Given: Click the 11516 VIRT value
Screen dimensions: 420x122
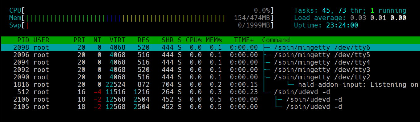Looking at the screenshot, I should point(115,92).
